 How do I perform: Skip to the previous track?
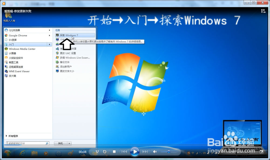coord(124,152)
